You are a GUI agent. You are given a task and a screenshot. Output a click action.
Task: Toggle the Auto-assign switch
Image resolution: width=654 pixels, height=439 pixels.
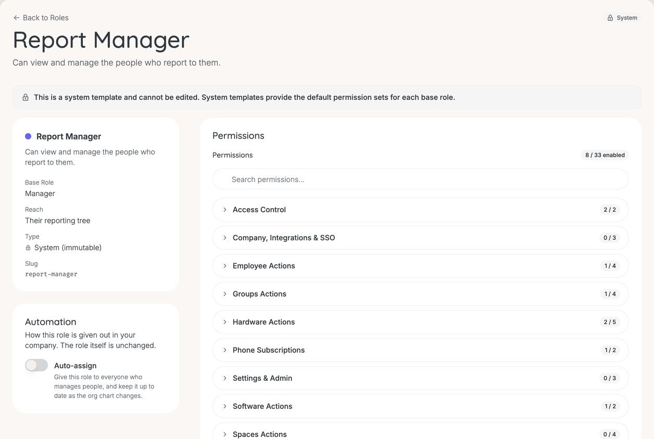(x=36, y=365)
